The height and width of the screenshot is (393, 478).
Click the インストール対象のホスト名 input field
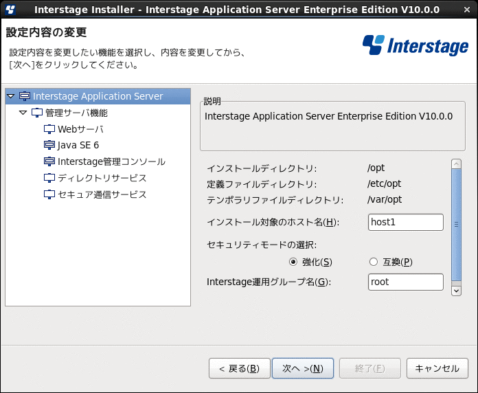(405, 222)
